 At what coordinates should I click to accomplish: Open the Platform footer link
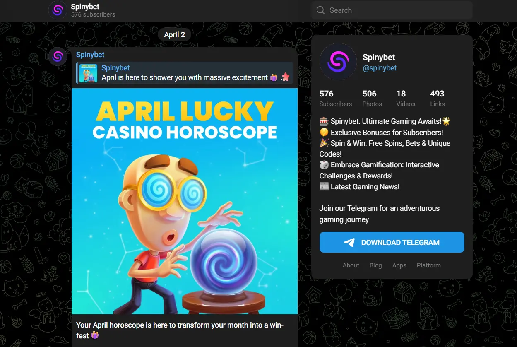(429, 265)
